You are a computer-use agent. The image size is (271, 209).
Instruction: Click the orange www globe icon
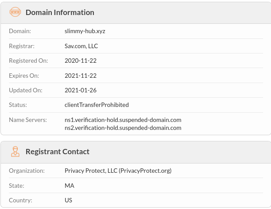15,12
